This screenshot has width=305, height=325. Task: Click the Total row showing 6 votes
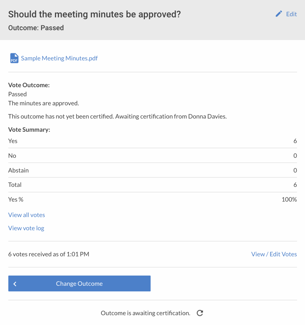tap(151, 185)
